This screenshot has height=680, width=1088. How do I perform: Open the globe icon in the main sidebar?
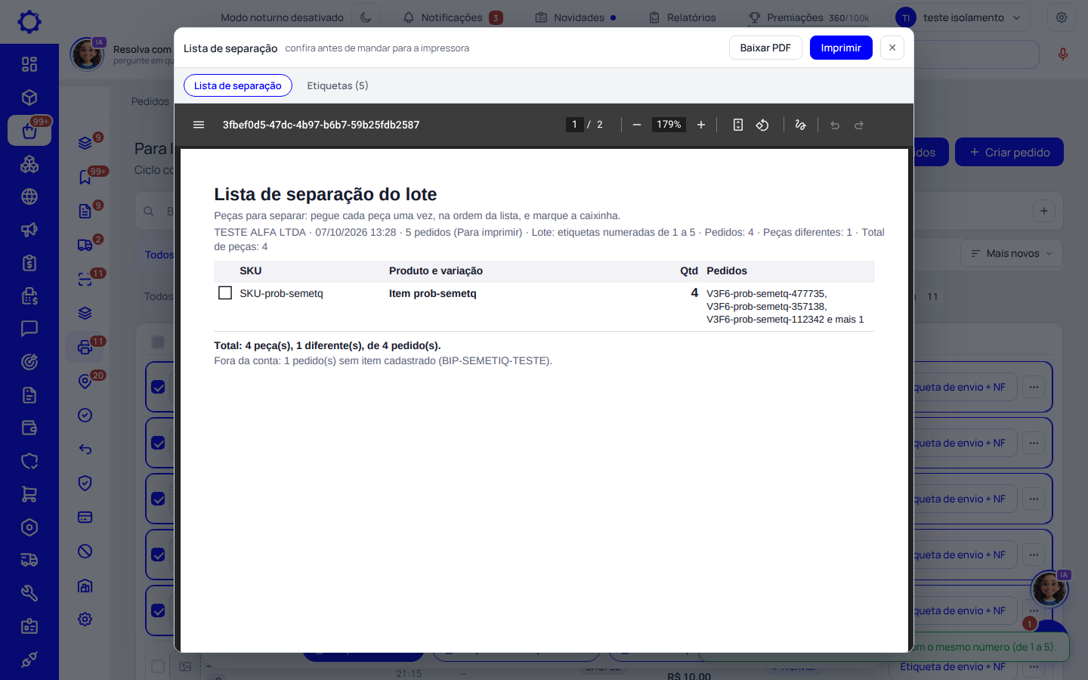[x=29, y=196]
